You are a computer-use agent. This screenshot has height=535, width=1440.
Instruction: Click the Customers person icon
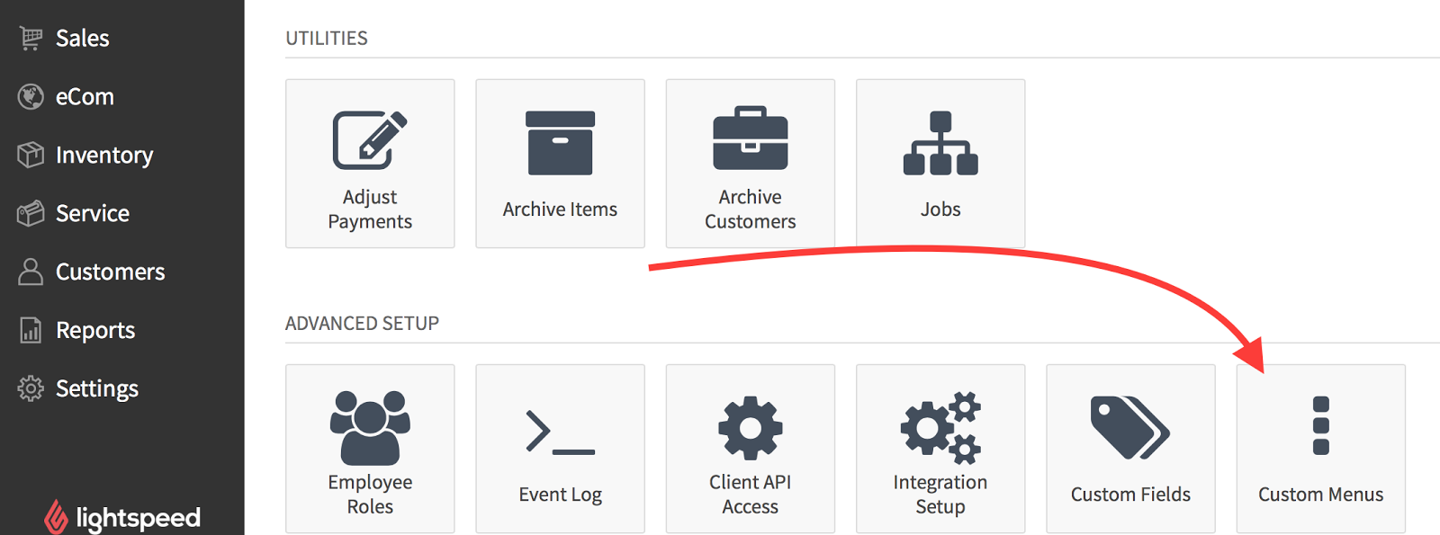31,272
